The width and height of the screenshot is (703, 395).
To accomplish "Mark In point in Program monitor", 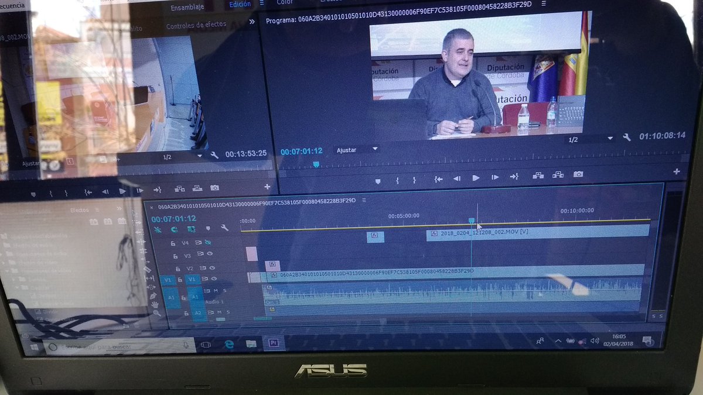I will (x=397, y=180).
